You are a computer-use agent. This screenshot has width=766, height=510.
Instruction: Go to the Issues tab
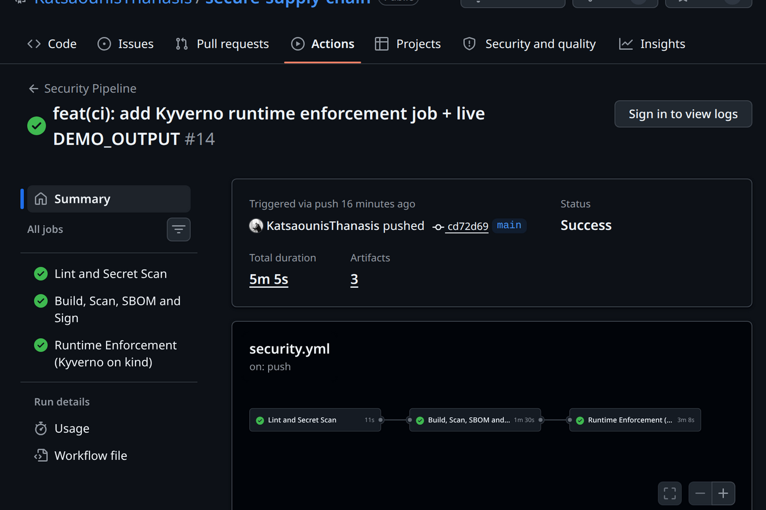[126, 44]
